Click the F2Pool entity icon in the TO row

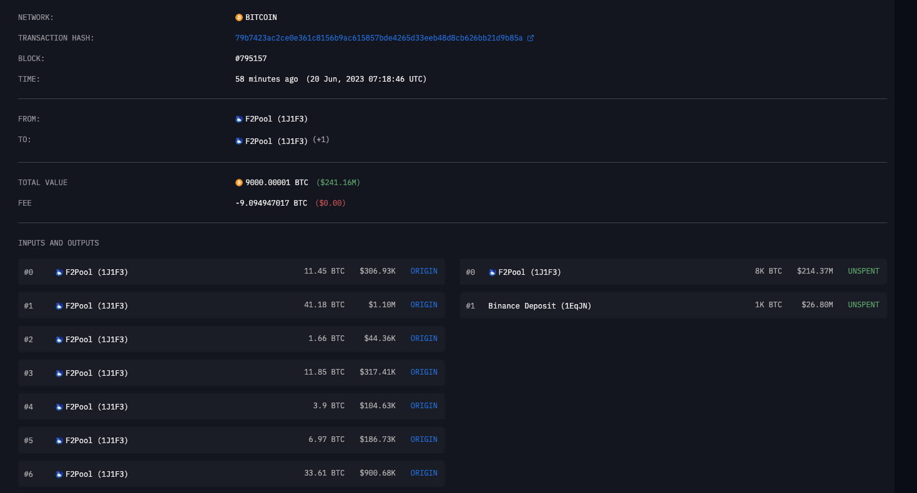click(x=238, y=141)
